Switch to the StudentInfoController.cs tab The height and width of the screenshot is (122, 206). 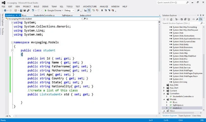(x=44, y=15)
